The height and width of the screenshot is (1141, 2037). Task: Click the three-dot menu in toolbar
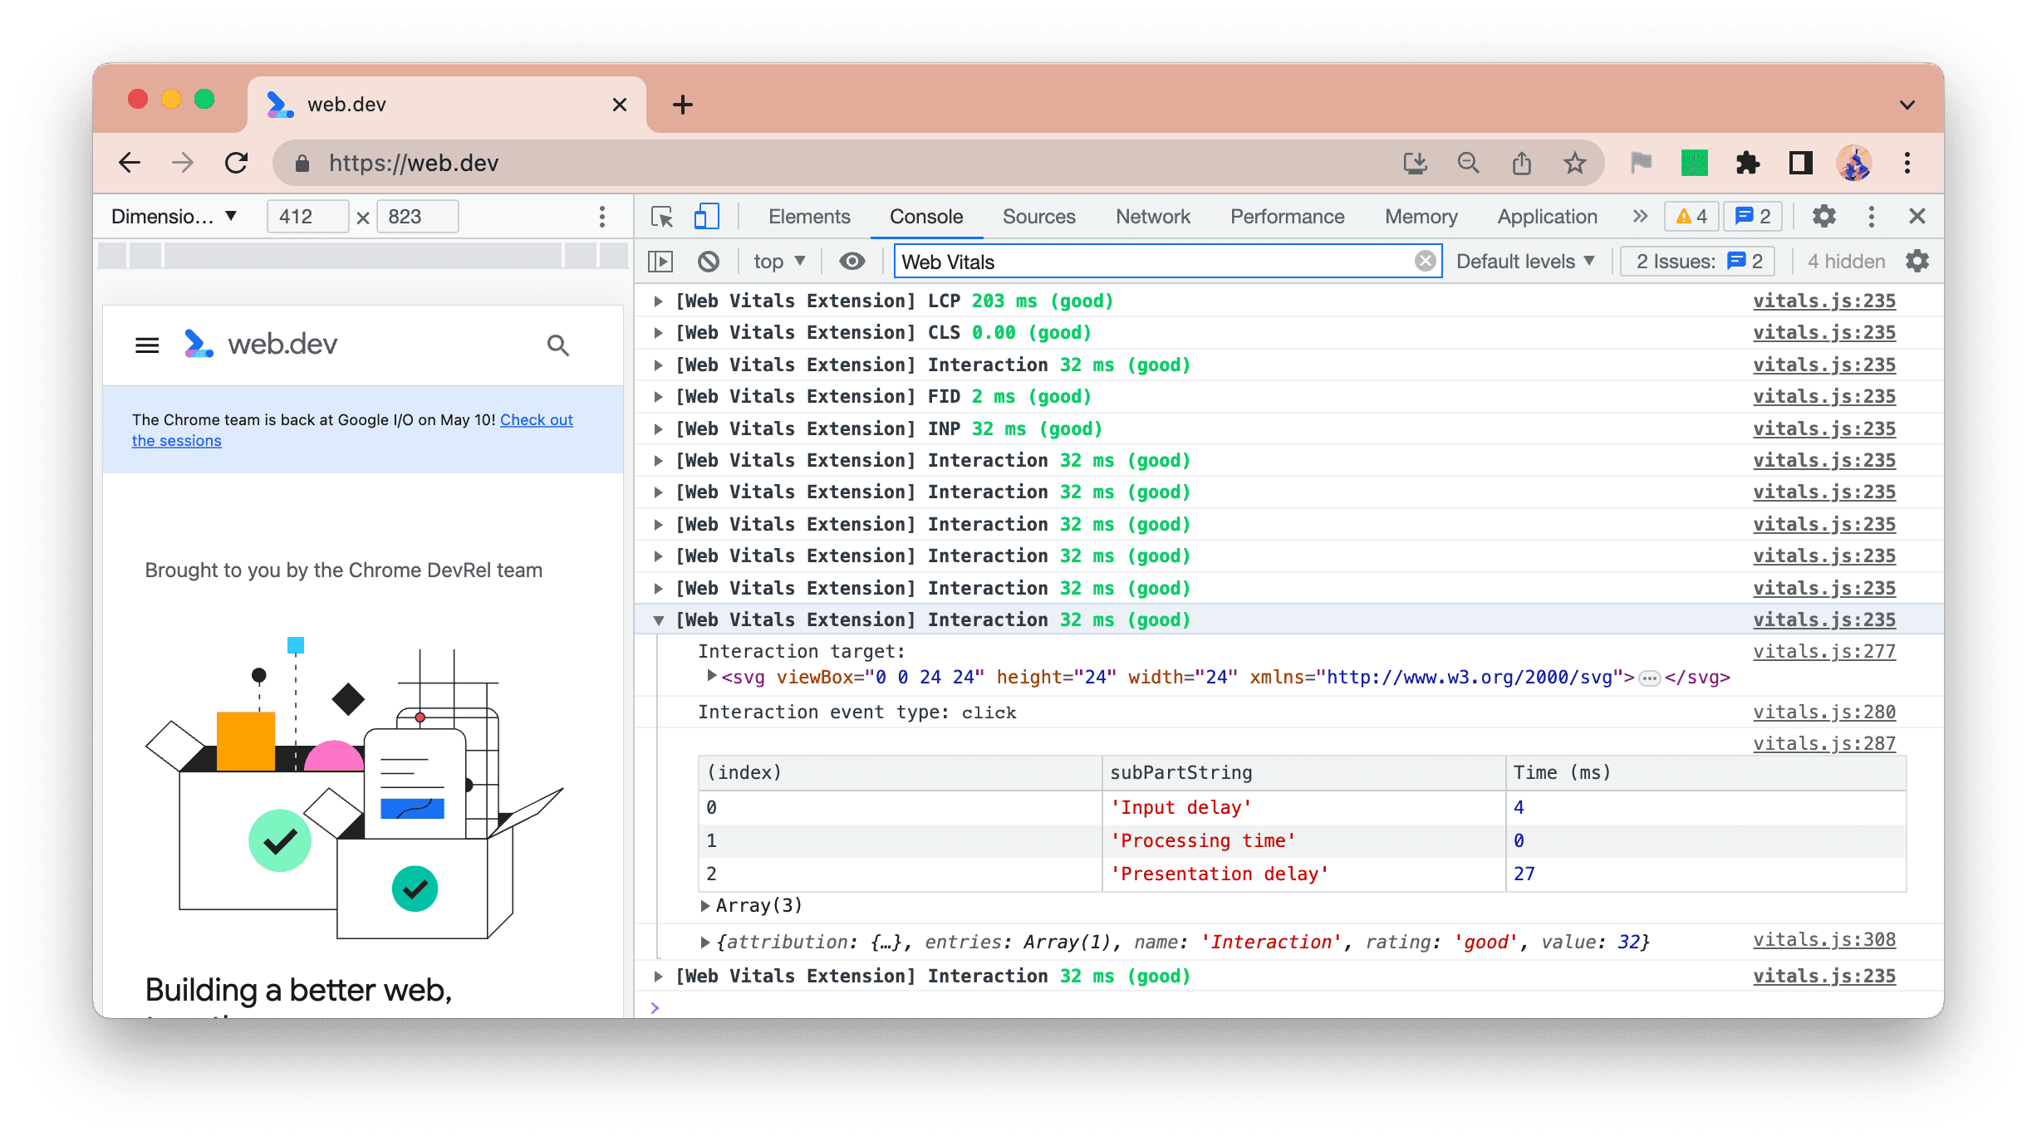[x=1871, y=217]
